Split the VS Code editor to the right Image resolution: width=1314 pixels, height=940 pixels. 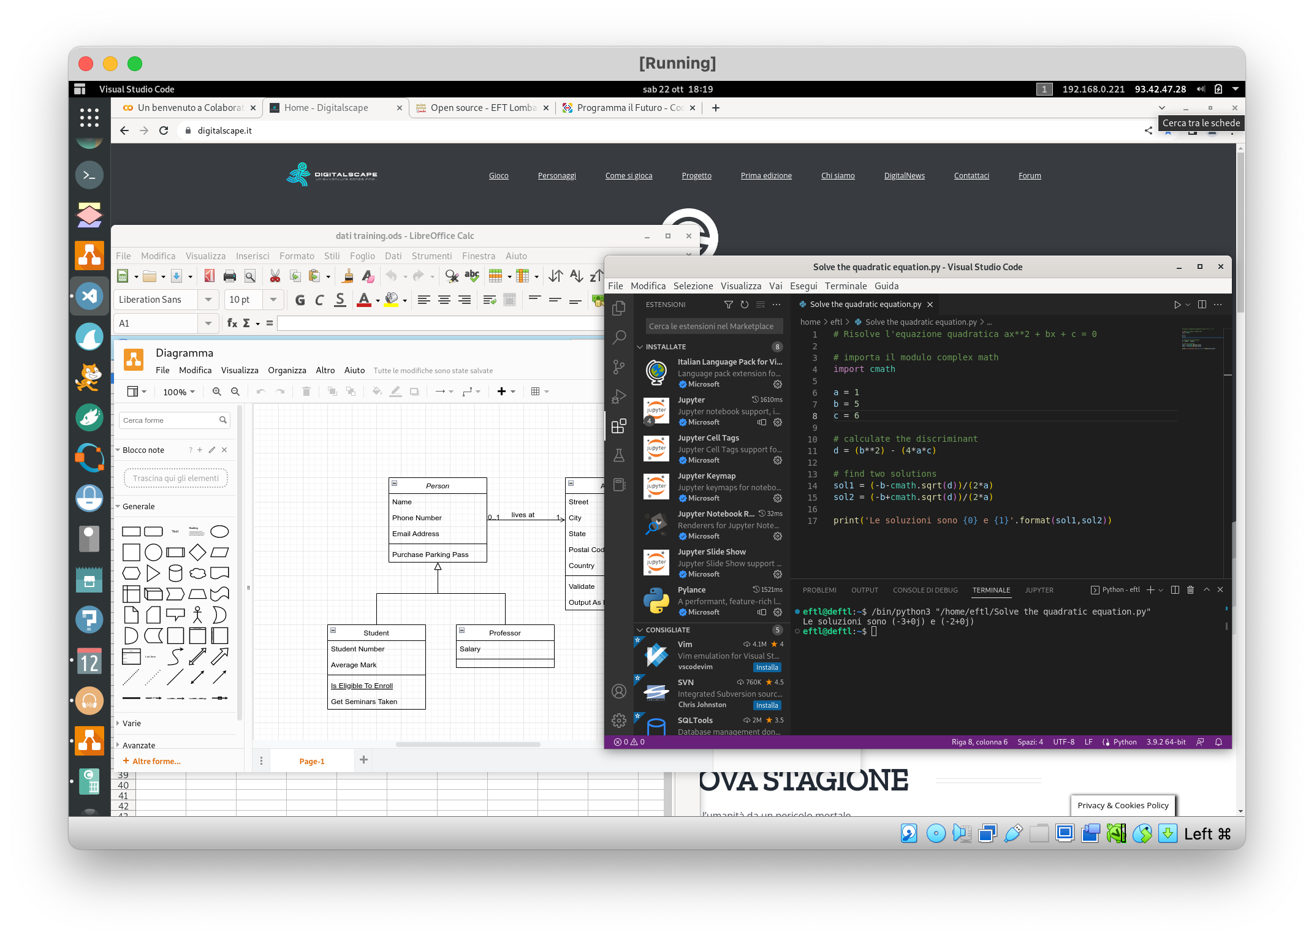1202,305
